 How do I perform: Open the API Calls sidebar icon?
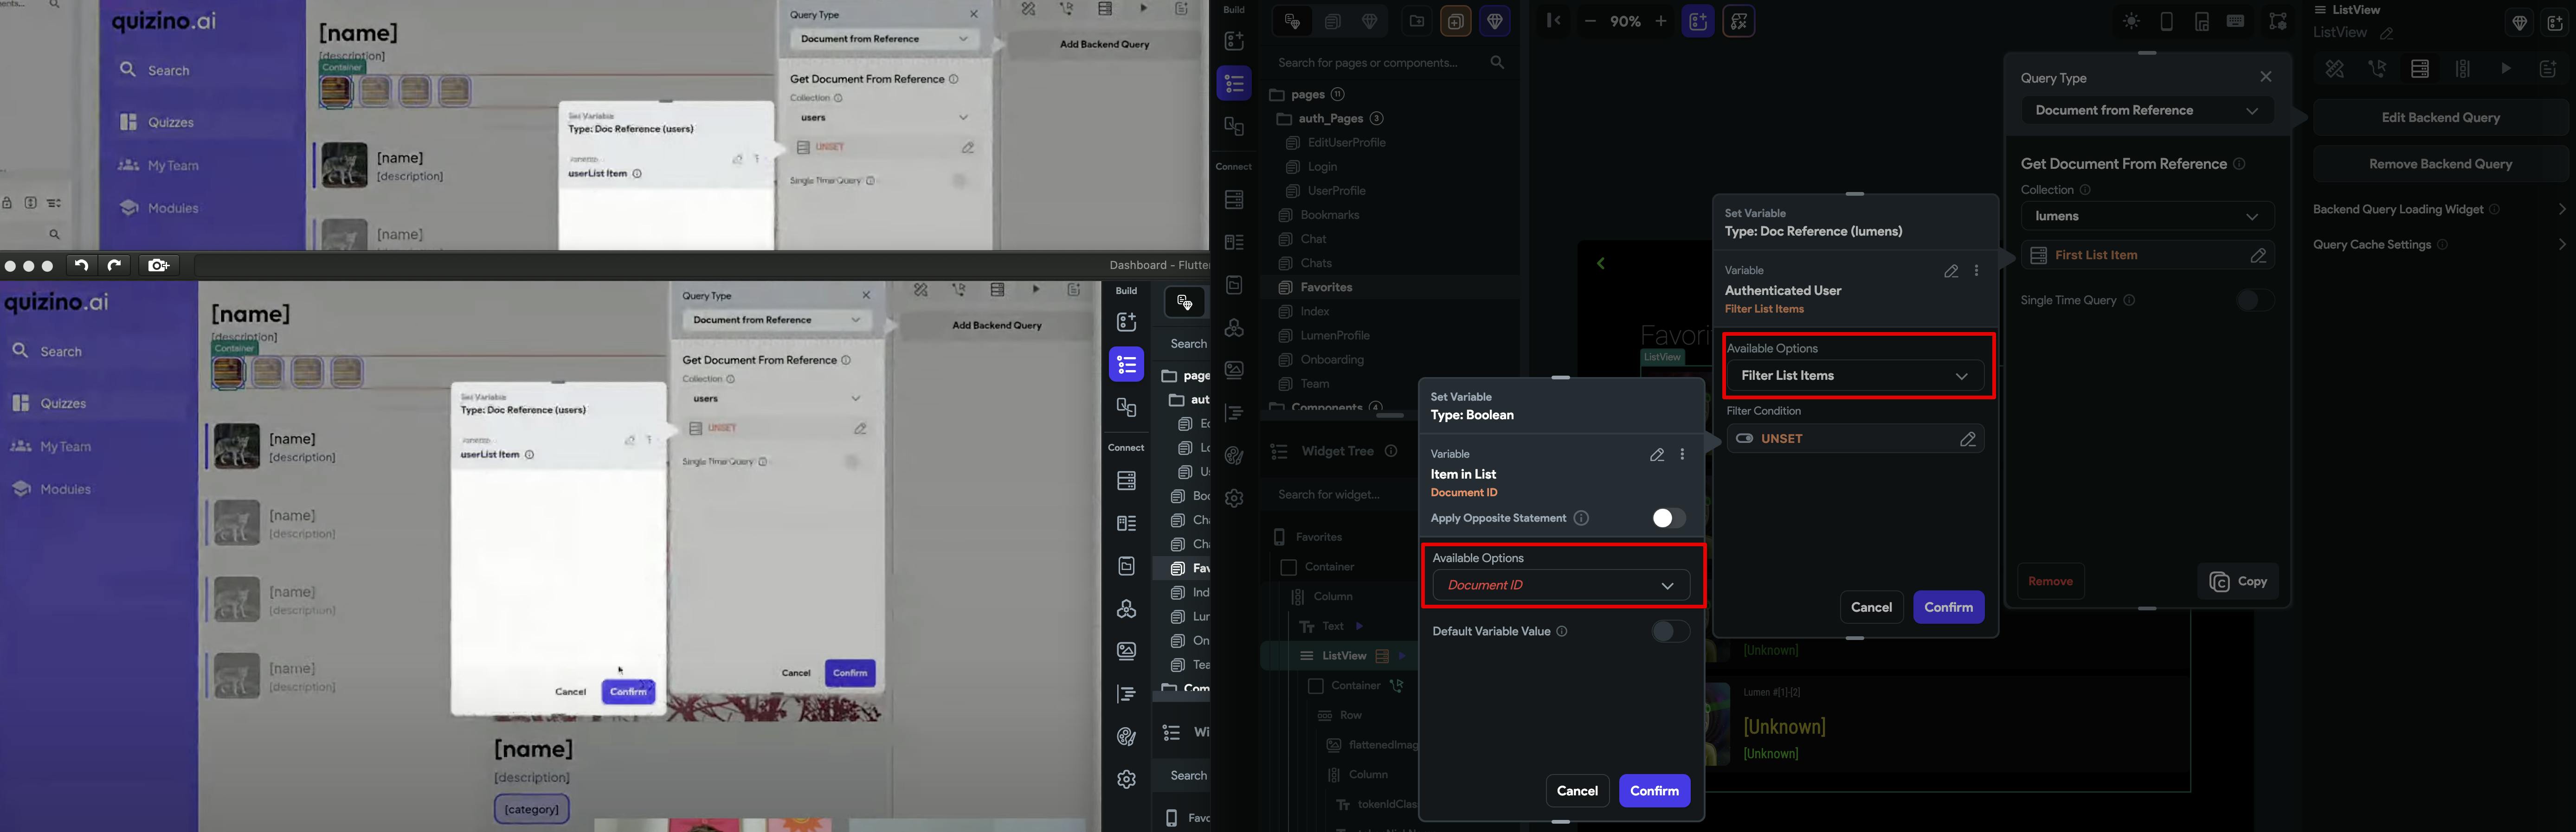[x=1234, y=328]
